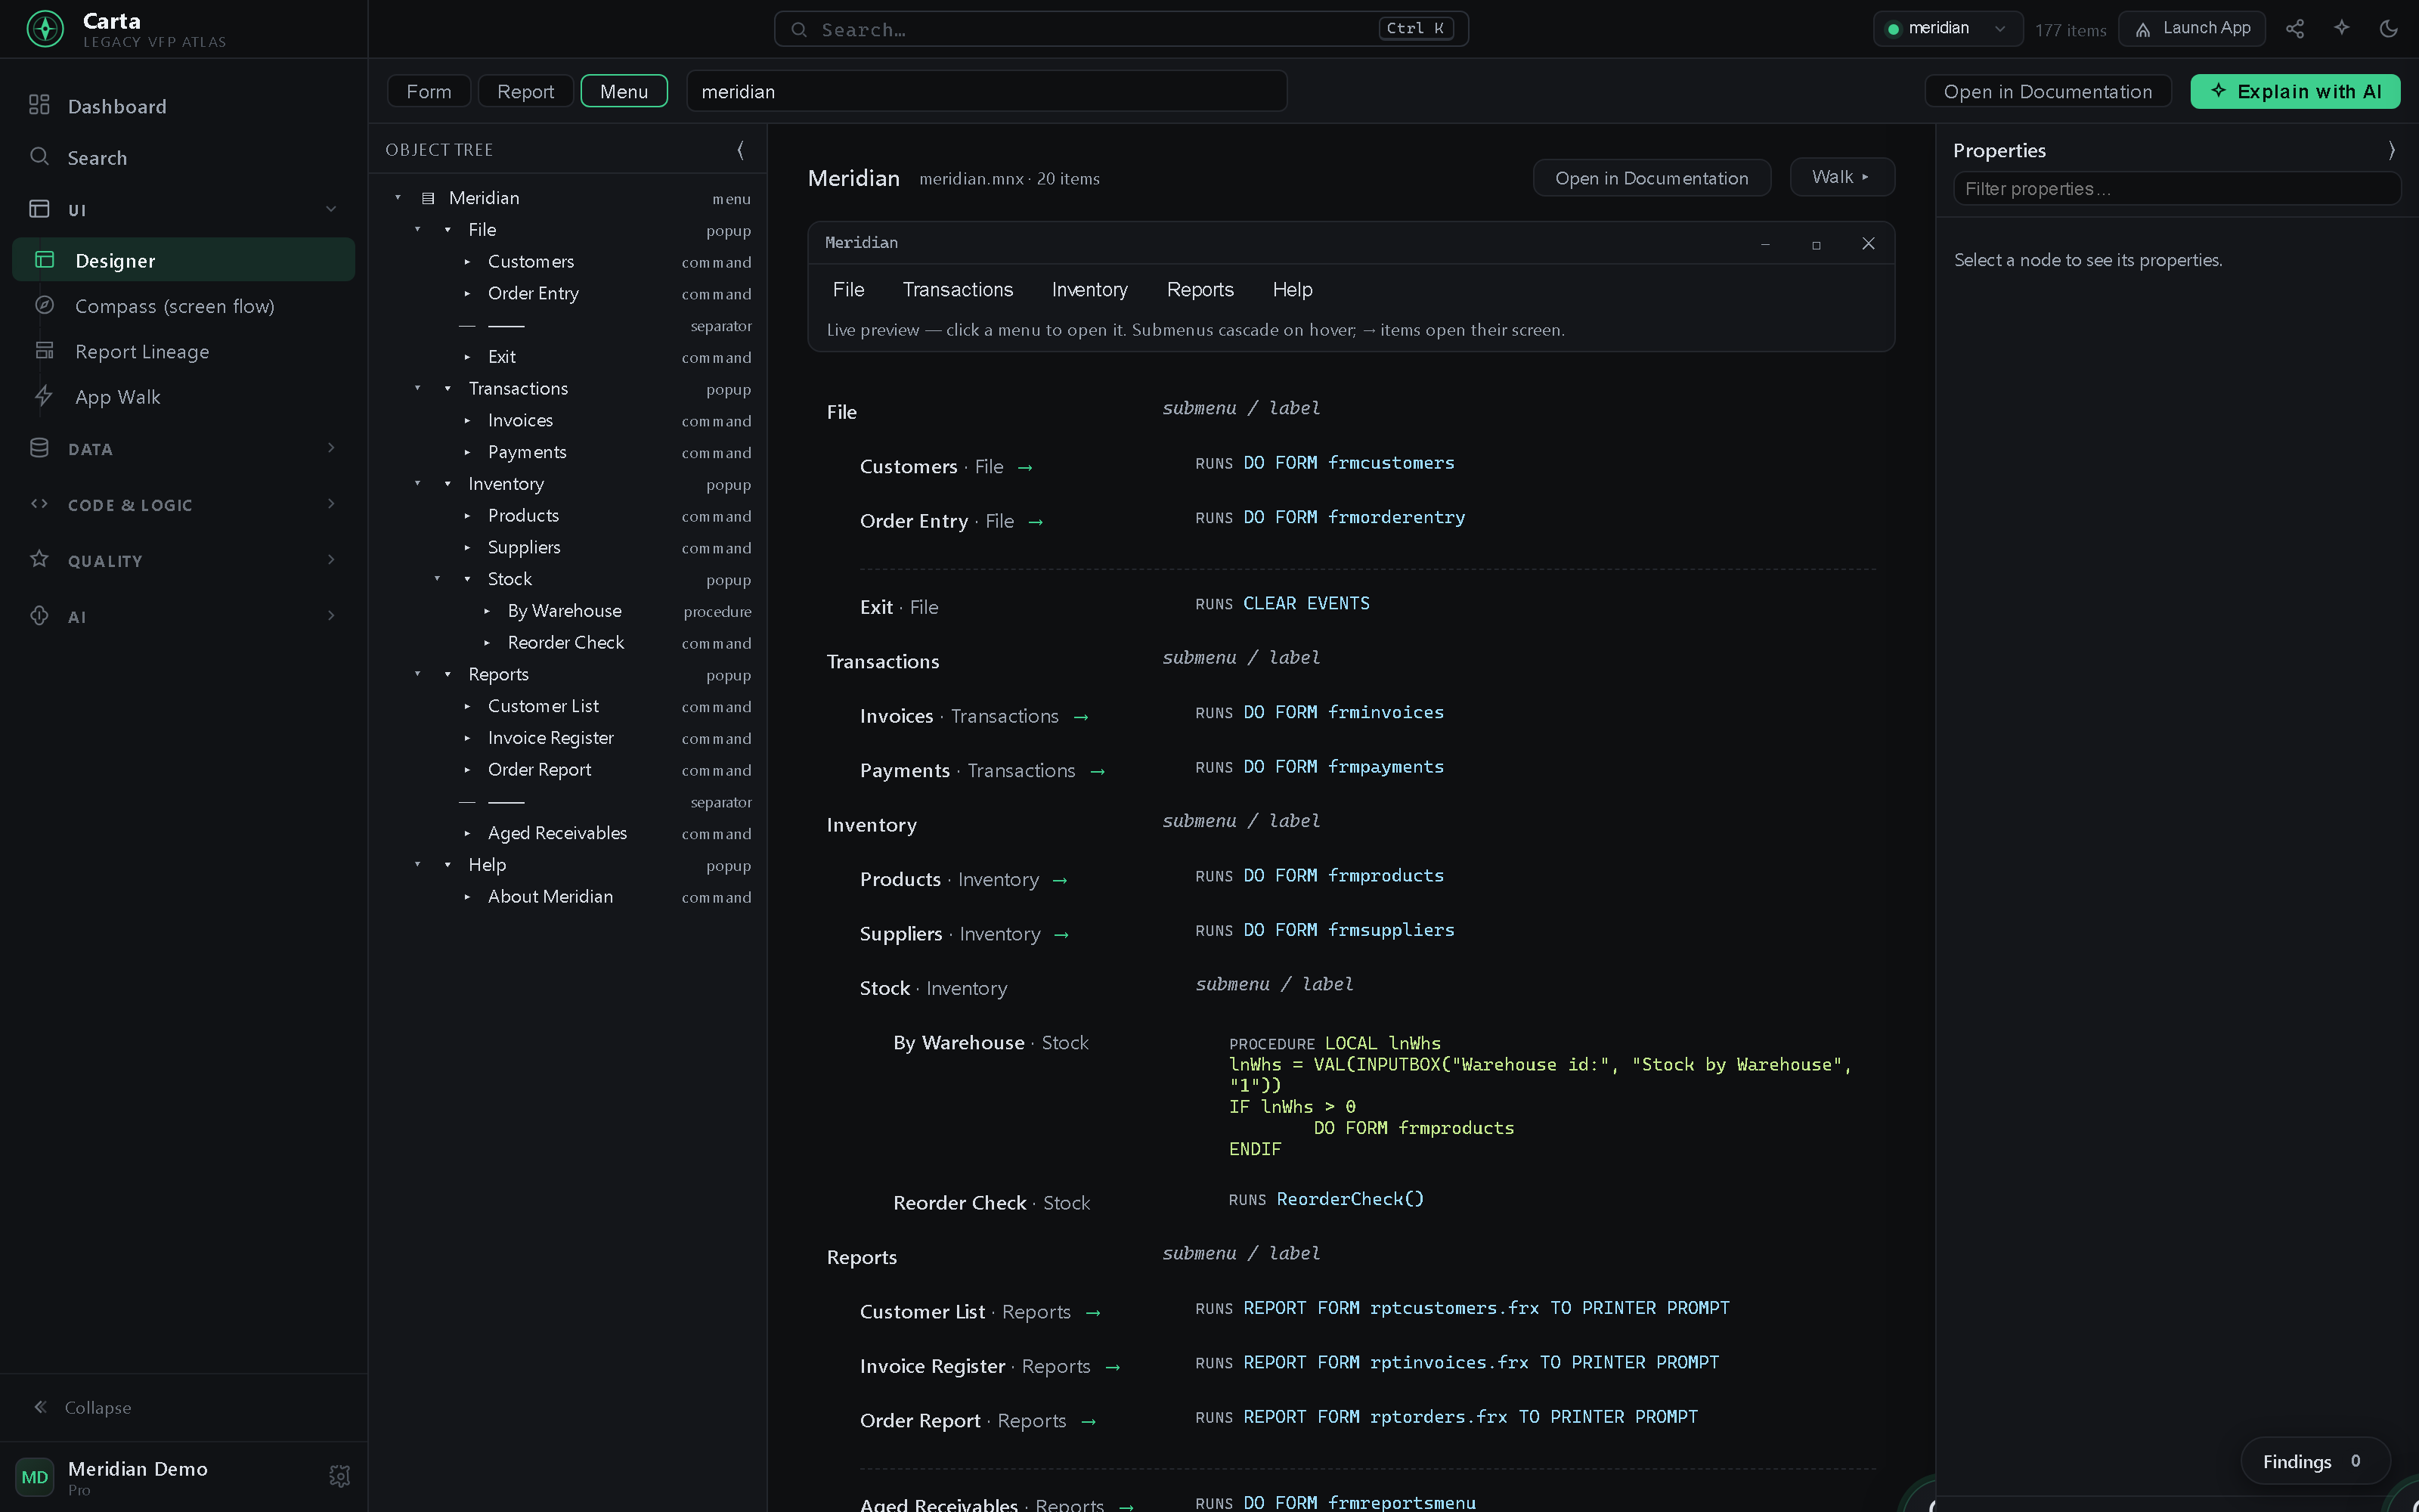Open the Inventory menu in live preview

pyautogui.click(x=1089, y=290)
